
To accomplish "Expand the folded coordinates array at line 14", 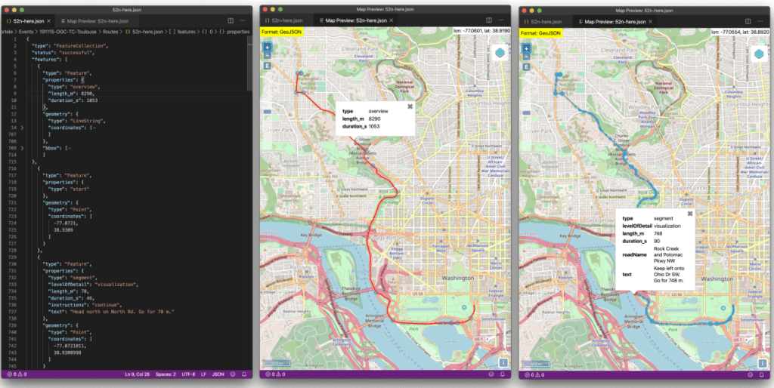I will point(22,128).
